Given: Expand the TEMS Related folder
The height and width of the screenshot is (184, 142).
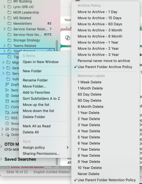Looking at the screenshot, I should click(x=5, y=51).
